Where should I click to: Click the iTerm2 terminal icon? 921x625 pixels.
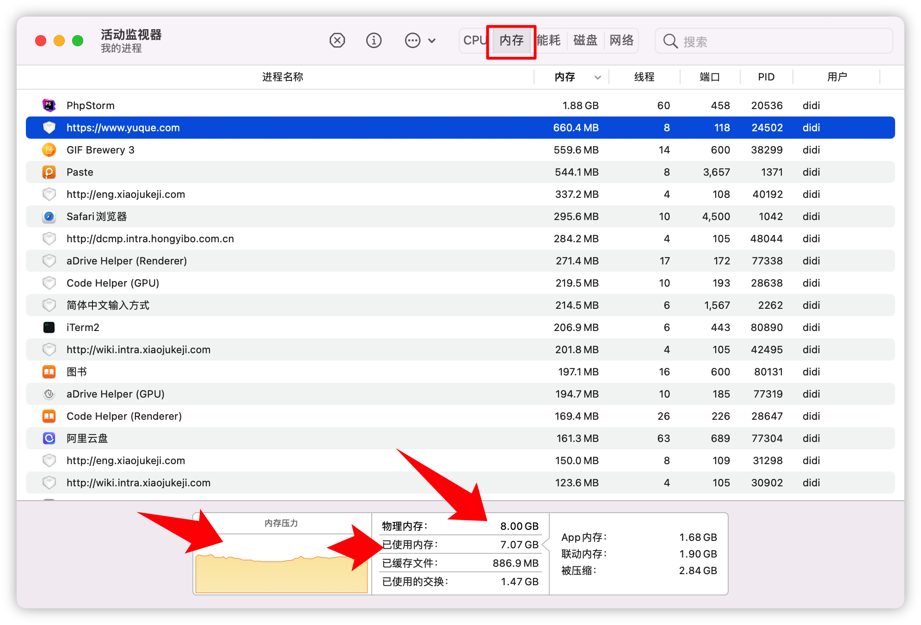point(49,327)
